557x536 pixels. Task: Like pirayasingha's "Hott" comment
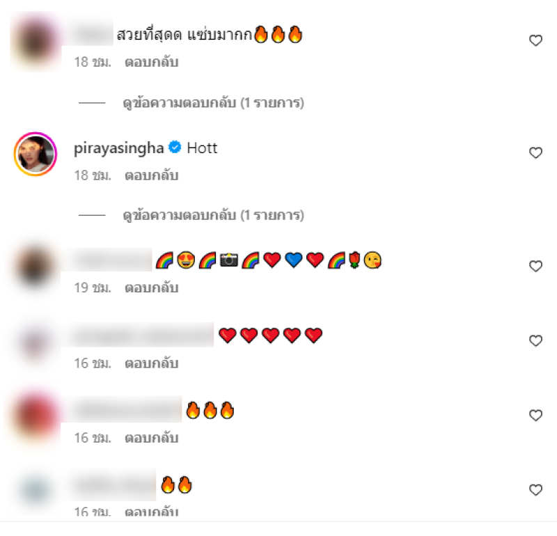pos(535,152)
